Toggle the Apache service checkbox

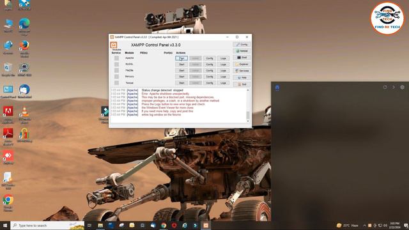click(116, 58)
